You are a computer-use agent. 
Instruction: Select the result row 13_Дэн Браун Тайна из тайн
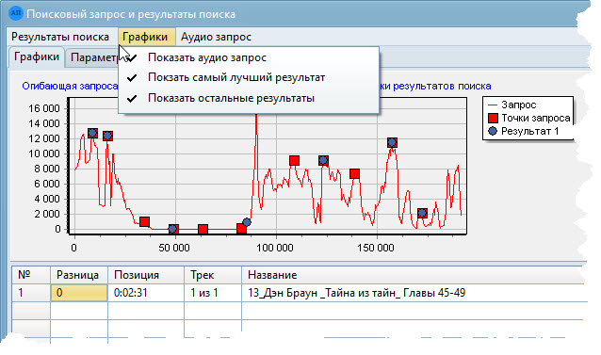pyautogui.click(x=299, y=293)
